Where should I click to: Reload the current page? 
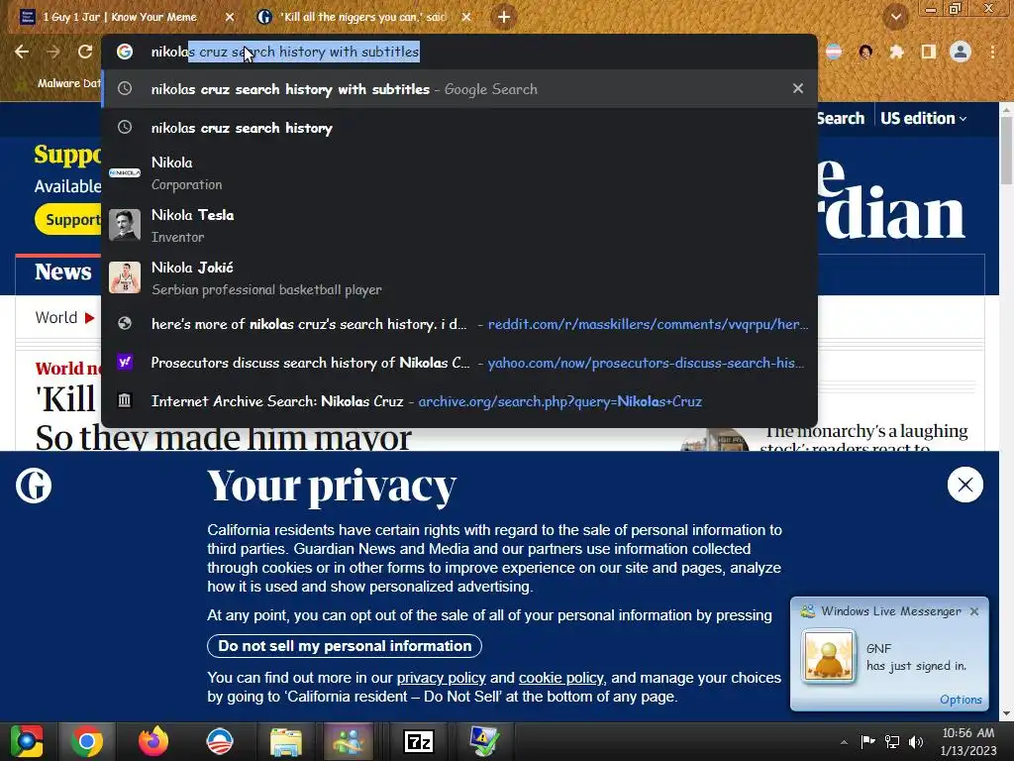click(85, 52)
